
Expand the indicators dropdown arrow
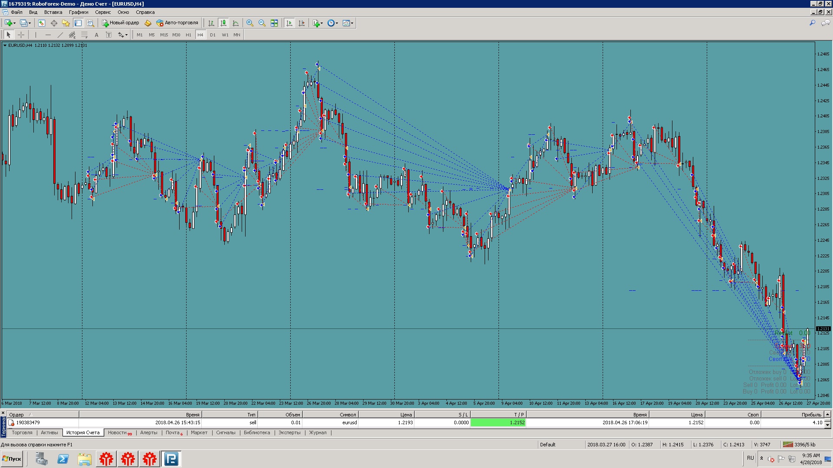[322, 23]
